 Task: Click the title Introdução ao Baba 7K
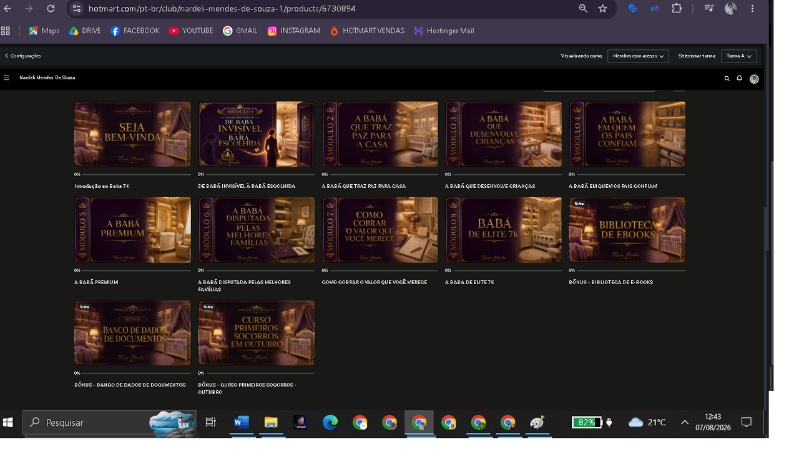click(x=102, y=186)
